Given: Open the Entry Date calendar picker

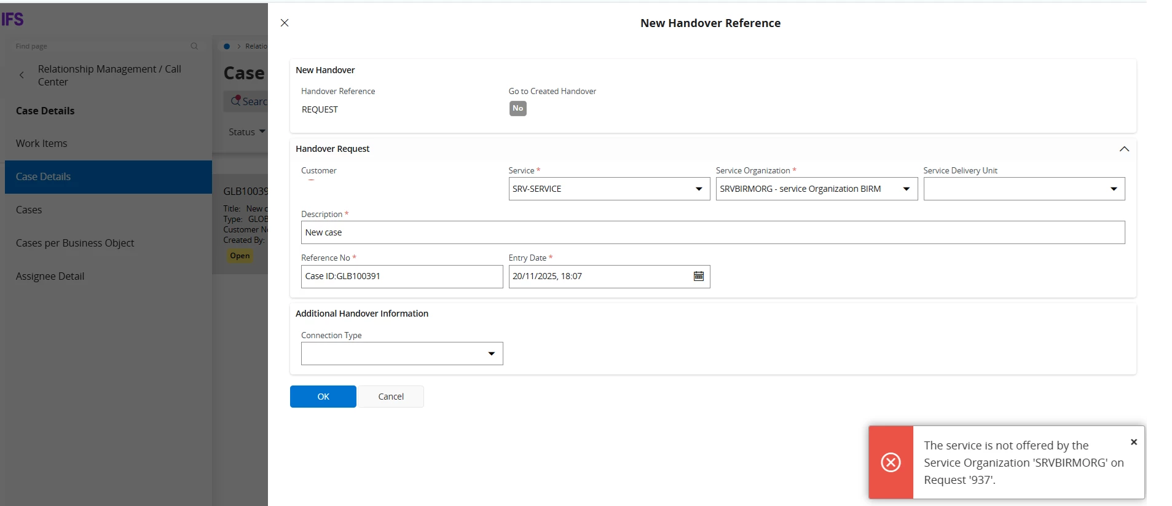Looking at the screenshot, I should click(698, 276).
